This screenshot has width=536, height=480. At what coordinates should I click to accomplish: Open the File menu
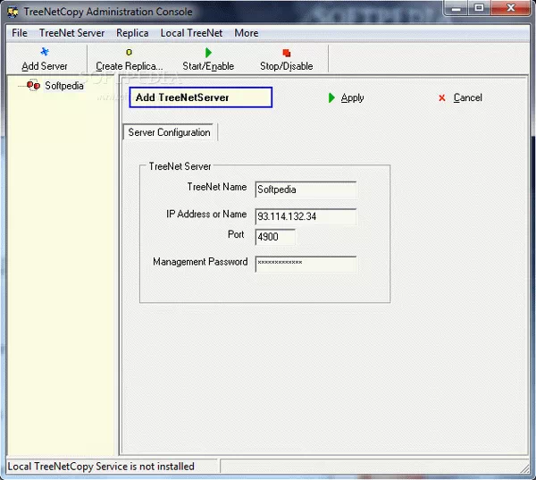coord(20,33)
